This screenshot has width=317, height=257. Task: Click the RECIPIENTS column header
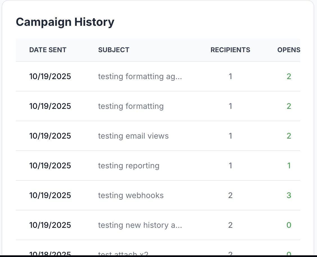[x=230, y=50]
